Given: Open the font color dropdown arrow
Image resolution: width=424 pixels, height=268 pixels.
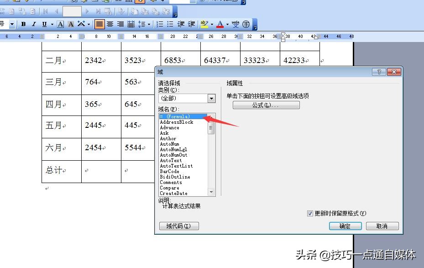Looking at the screenshot, I should 227,24.
